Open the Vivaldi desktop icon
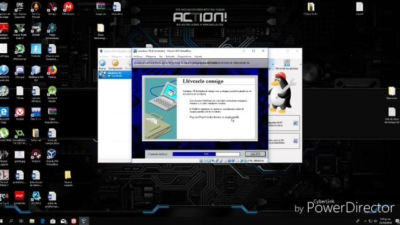The height and width of the screenshot is (225, 400). [x=19, y=114]
